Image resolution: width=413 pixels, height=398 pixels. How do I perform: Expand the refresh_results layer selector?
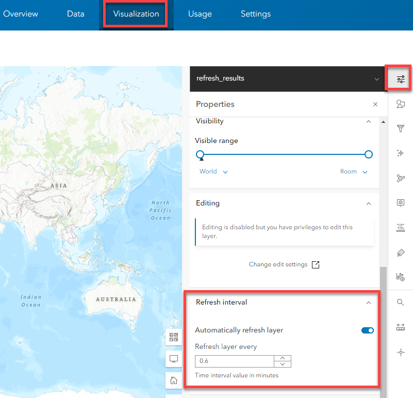(x=377, y=79)
